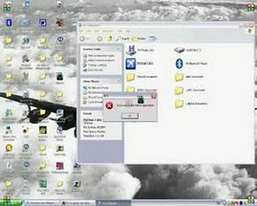Open Search from the explorer toolbar
This screenshot has width=257, height=206.
(x=123, y=39)
